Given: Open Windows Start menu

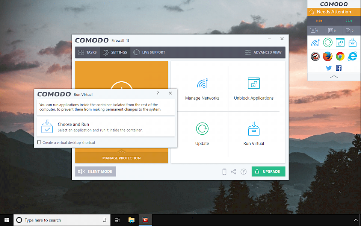Looking at the screenshot, I should (x=7, y=220).
